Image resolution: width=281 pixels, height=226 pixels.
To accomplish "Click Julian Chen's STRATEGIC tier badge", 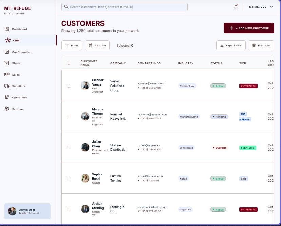I will click(248, 148).
